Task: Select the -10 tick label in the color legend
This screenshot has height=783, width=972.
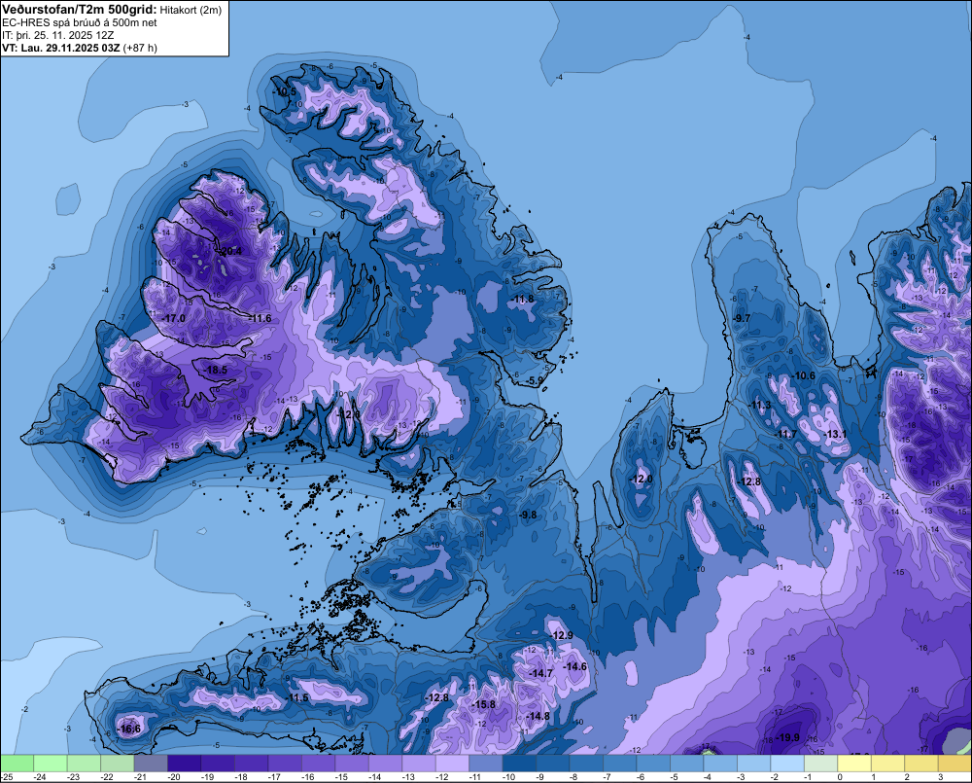Action: coord(507,777)
